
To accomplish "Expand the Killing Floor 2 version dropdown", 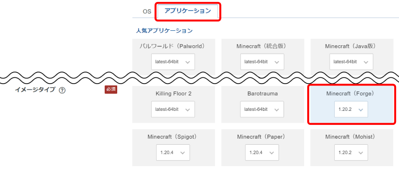I will 173,109.
